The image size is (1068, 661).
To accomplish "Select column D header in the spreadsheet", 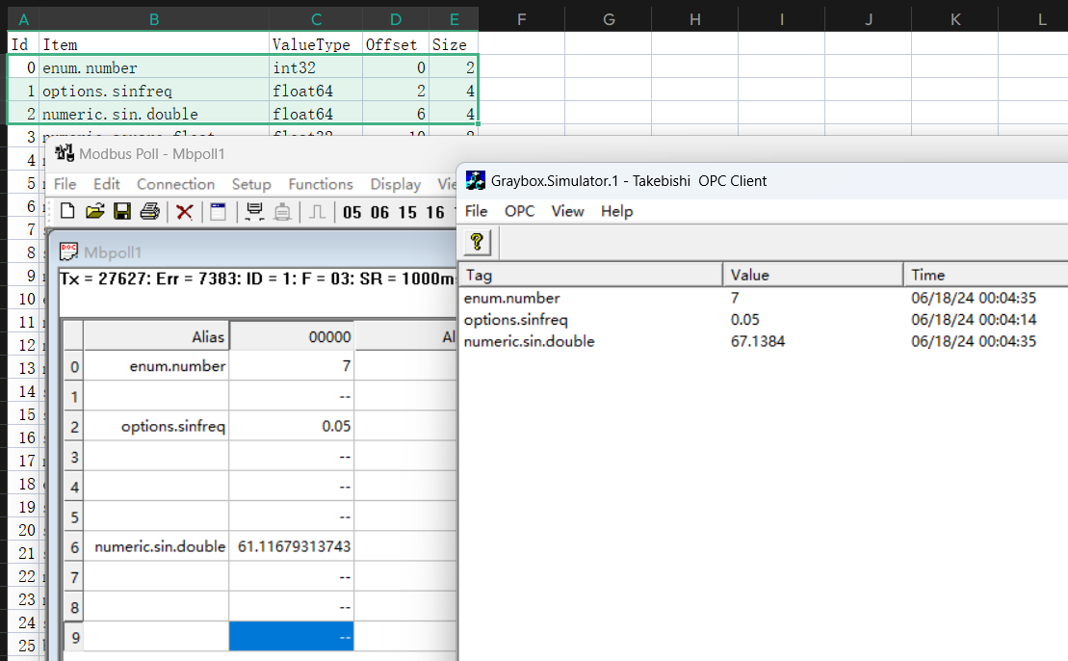I will [x=396, y=19].
